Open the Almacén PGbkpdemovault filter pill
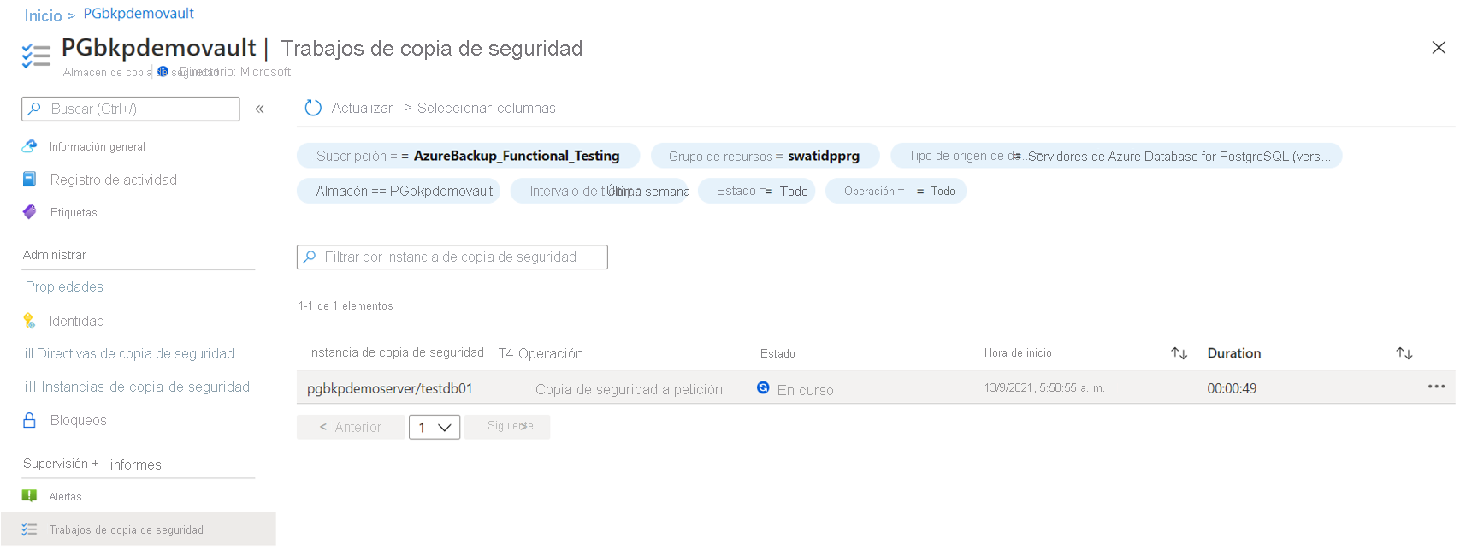The height and width of the screenshot is (550, 1472). (399, 191)
